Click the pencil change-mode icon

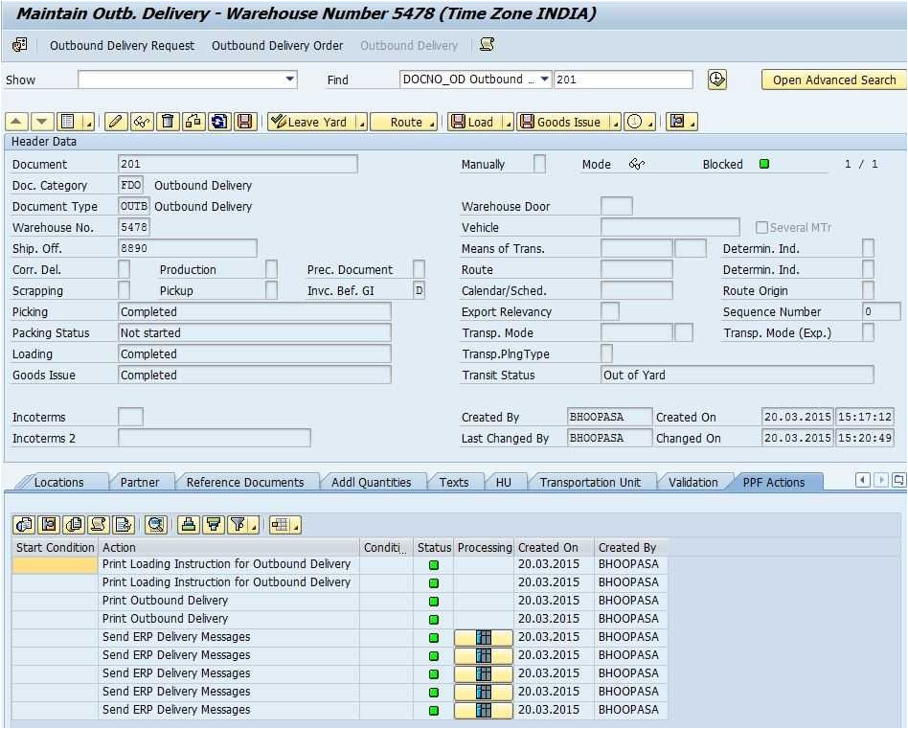click(x=115, y=122)
